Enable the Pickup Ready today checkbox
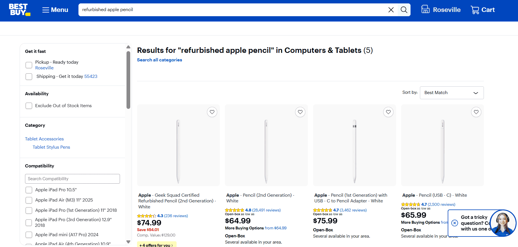Image resolution: width=518 pixels, height=247 pixels. point(29,65)
